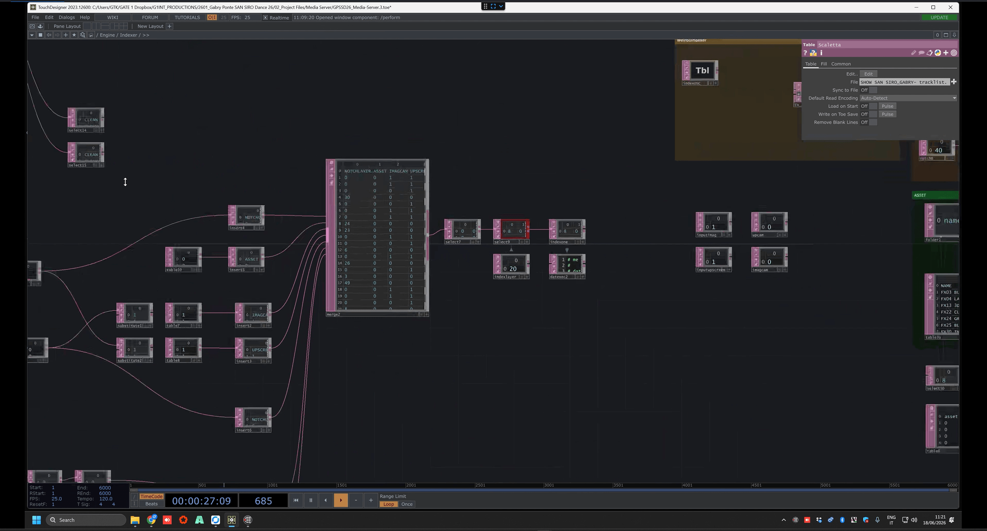Click the Edit button for the table
987x531 pixels.
tap(868, 74)
